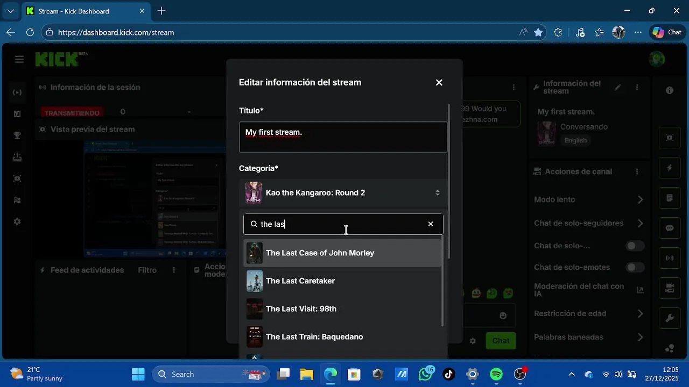Image resolution: width=689 pixels, height=387 pixels.
Task: Click the wrench icon in right rail
Action: 670,318
